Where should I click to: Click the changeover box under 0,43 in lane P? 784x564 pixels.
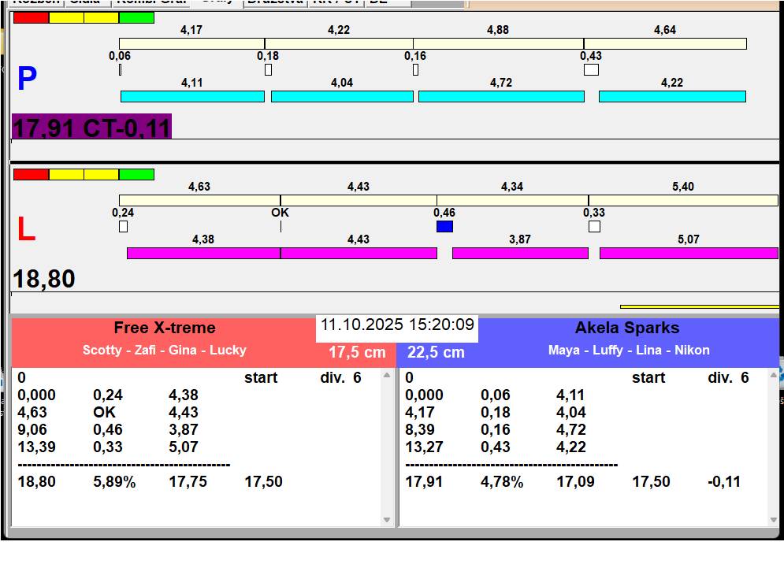click(x=591, y=70)
